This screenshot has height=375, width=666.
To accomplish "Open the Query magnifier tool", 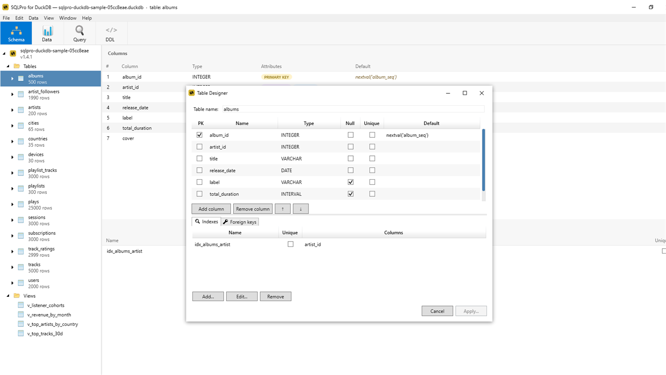I will click(x=80, y=33).
